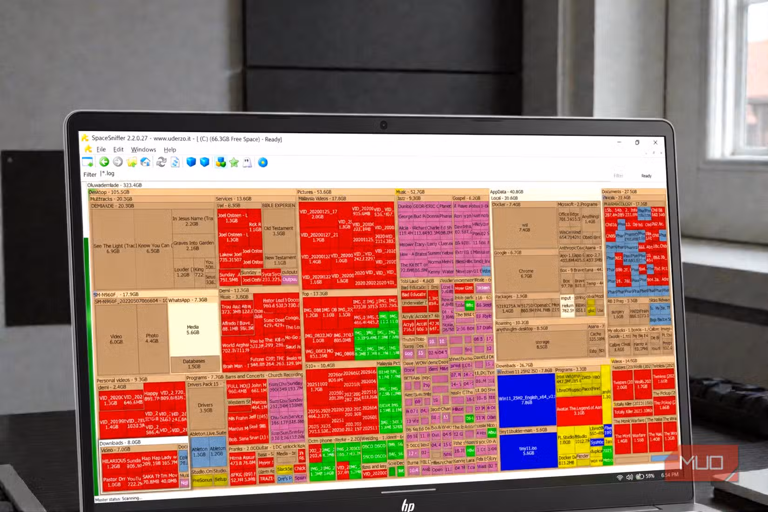
Task: Click the Home house icon
Action: pyautogui.click(x=146, y=162)
